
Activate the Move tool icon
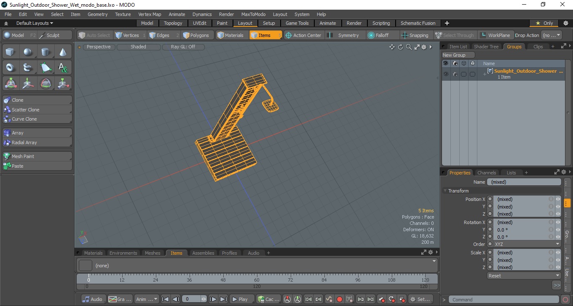point(28,83)
